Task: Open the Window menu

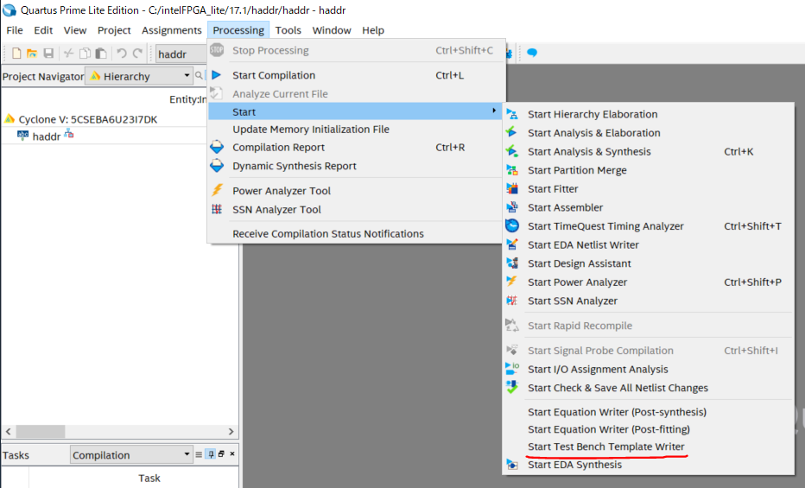Action: click(x=332, y=30)
